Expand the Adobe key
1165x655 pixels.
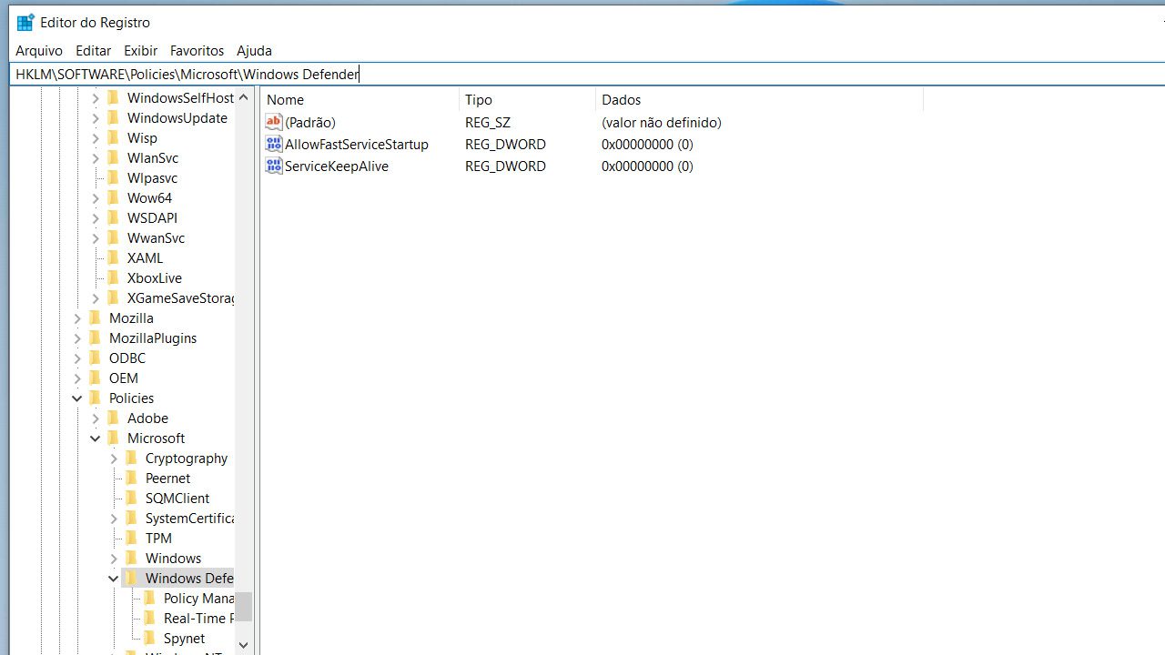(96, 418)
